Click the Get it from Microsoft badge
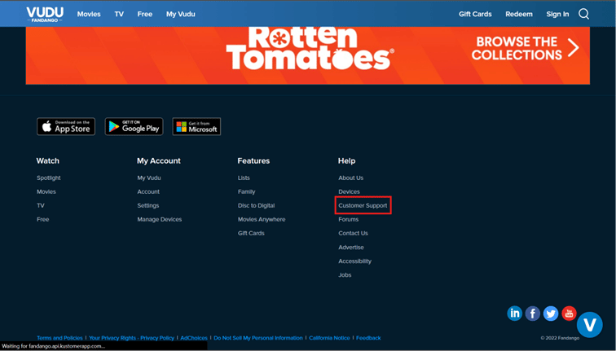 tap(196, 126)
